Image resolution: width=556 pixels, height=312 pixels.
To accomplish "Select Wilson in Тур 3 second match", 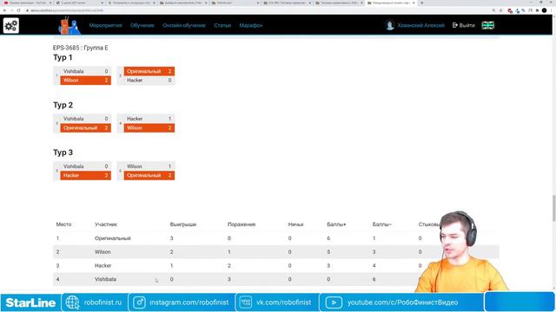I will coord(149,166).
